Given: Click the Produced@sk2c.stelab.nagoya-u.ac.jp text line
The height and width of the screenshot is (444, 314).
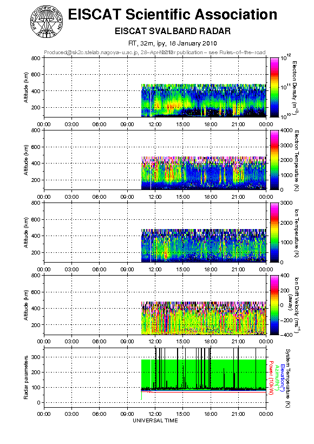Looking at the screenshot, I should [155, 53].
